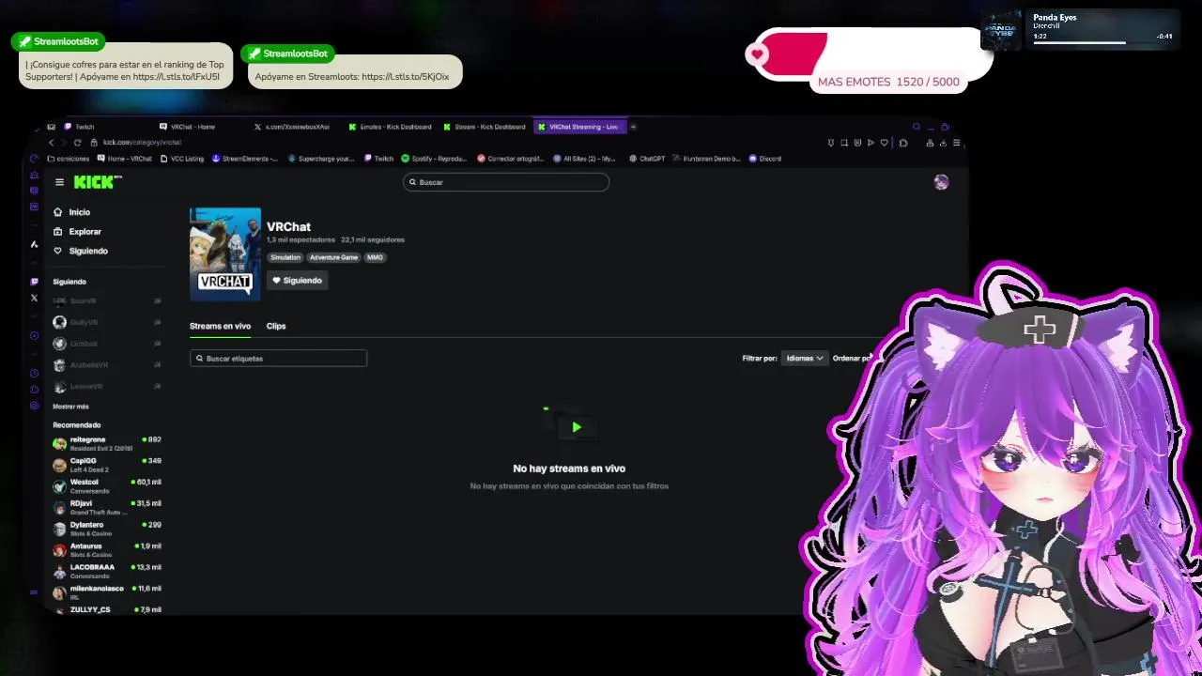Image resolution: width=1202 pixels, height=676 pixels.
Task: Open recommended channel Antaurus
Action: [107, 549]
